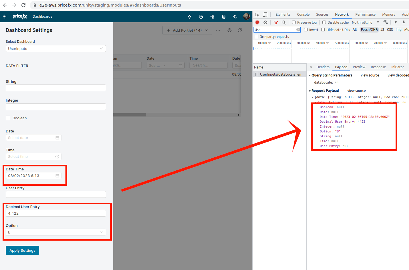Click the notifications bell icon
The image size is (409, 270).
189,17
